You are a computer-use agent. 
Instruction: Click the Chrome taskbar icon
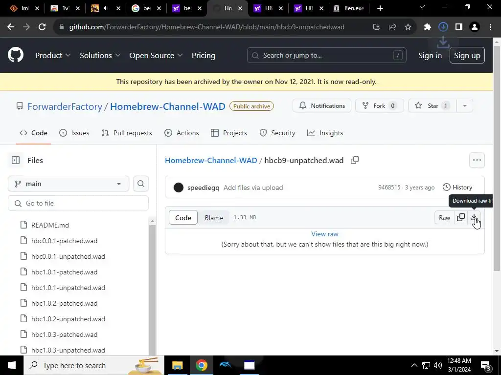tap(201, 365)
